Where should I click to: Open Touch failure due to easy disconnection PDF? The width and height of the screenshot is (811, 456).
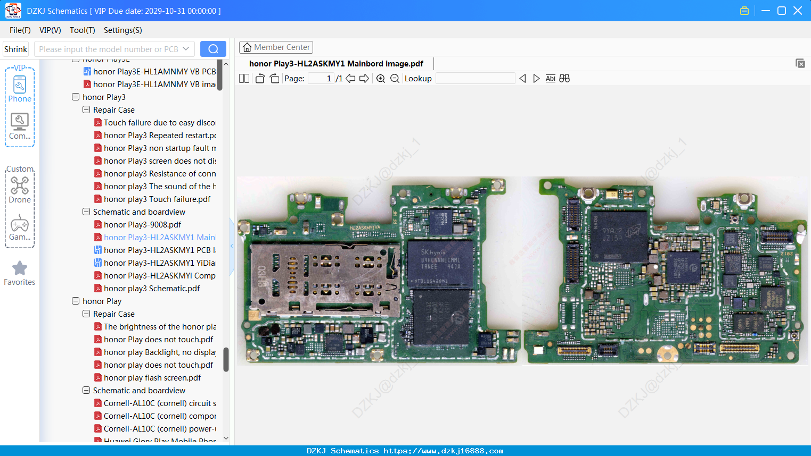(155, 123)
